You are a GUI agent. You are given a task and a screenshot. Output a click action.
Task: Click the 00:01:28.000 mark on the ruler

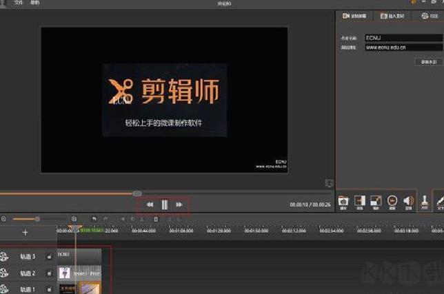coord(219,231)
